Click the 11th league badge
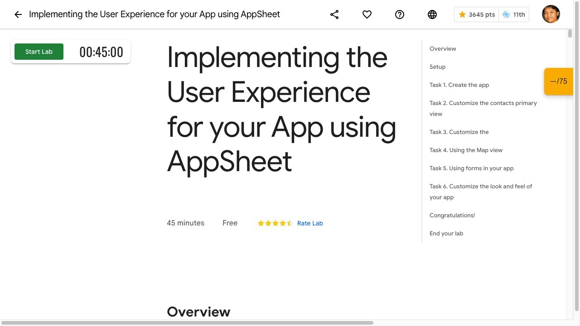The image size is (580, 326). coord(514,14)
